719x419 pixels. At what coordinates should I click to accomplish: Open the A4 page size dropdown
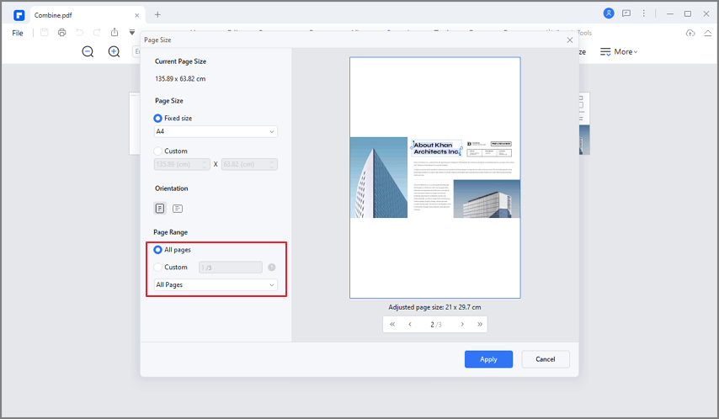coord(216,131)
